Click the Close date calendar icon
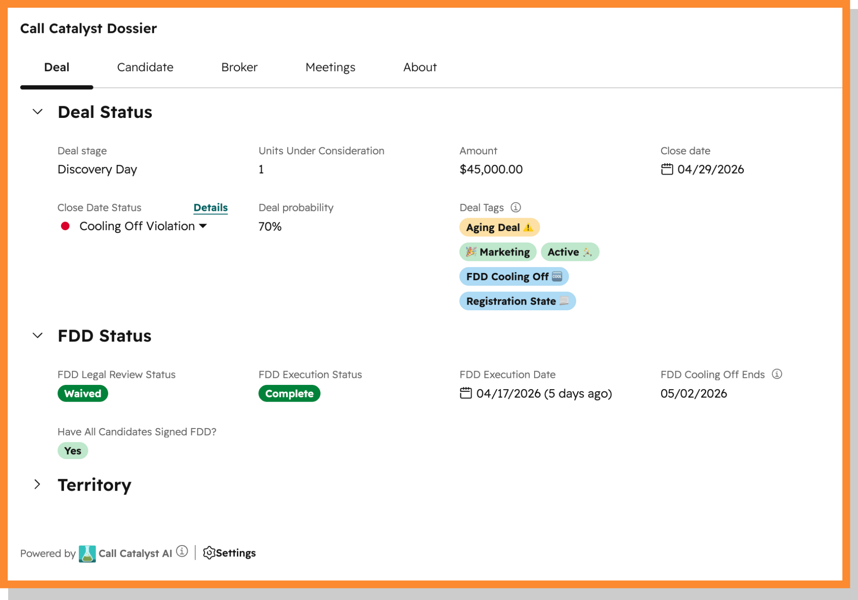The height and width of the screenshot is (600, 858). pos(667,169)
